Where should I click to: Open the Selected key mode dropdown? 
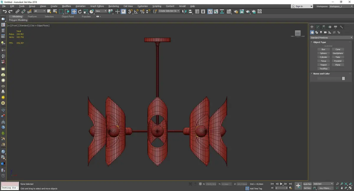coord(323,184)
